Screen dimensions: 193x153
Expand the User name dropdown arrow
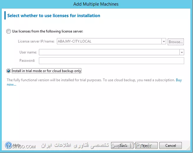click(182, 52)
